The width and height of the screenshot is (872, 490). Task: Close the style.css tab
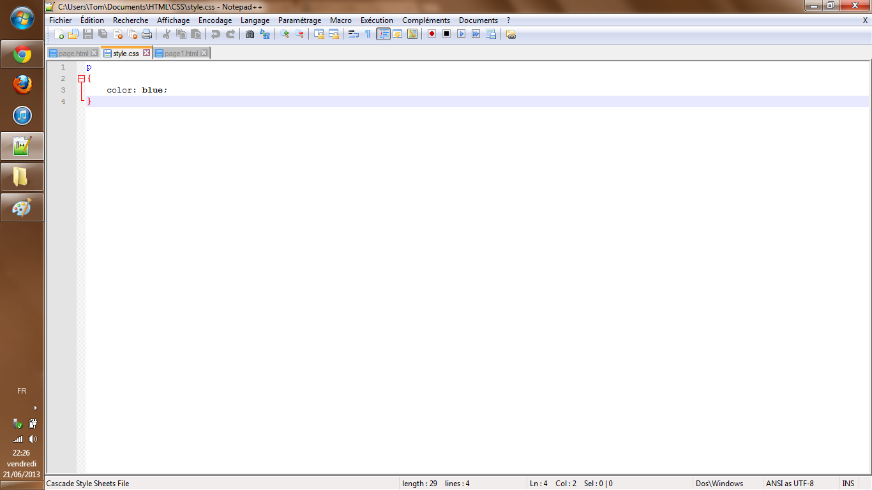[146, 53]
